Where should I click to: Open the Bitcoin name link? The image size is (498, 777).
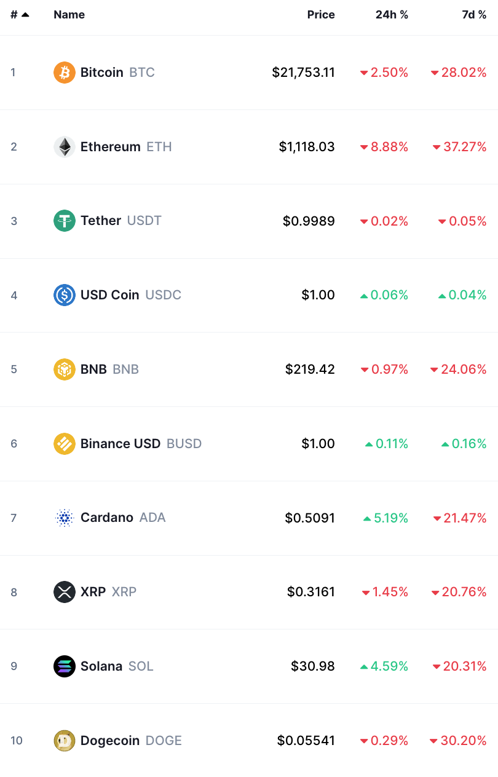102,73
